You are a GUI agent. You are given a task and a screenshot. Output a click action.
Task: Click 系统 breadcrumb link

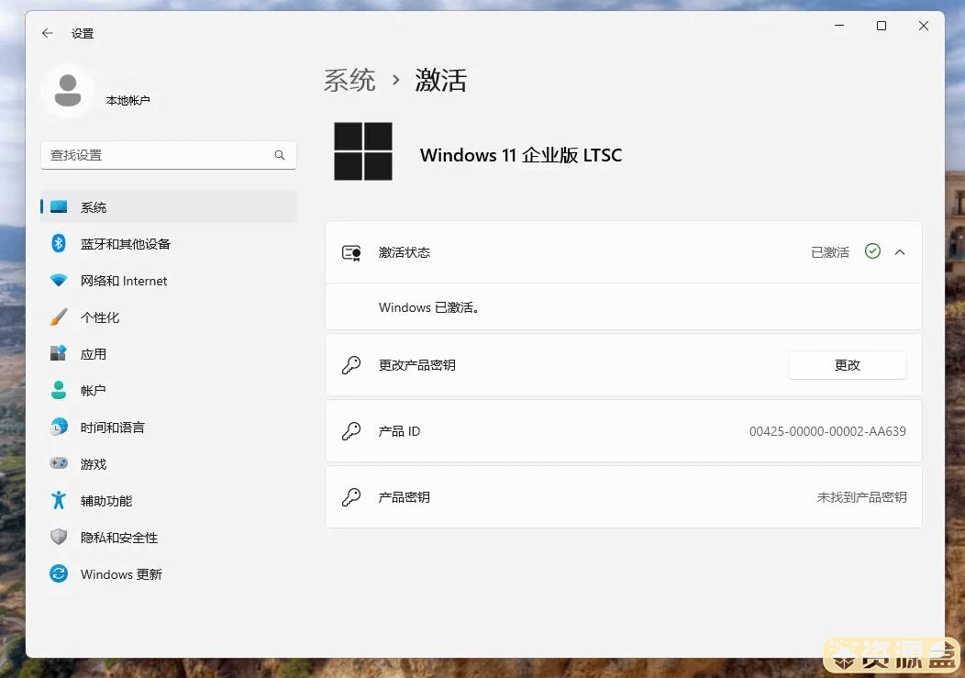coord(349,80)
